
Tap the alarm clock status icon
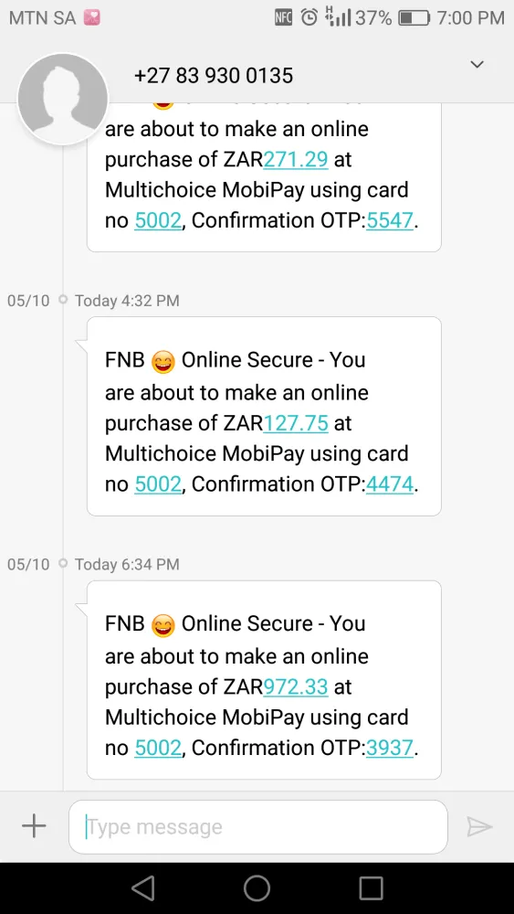tap(309, 18)
